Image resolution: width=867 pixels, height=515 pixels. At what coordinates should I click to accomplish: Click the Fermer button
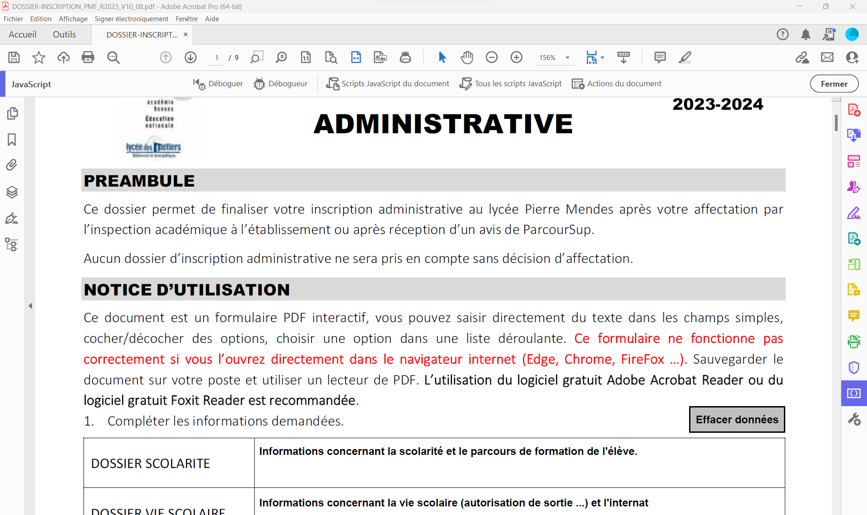pos(834,84)
